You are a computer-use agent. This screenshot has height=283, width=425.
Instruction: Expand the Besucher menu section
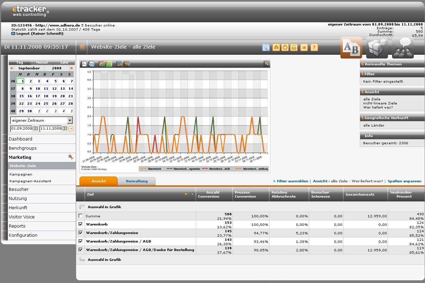(19, 189)
